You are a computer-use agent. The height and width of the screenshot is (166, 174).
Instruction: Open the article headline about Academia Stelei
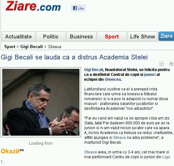74,57
